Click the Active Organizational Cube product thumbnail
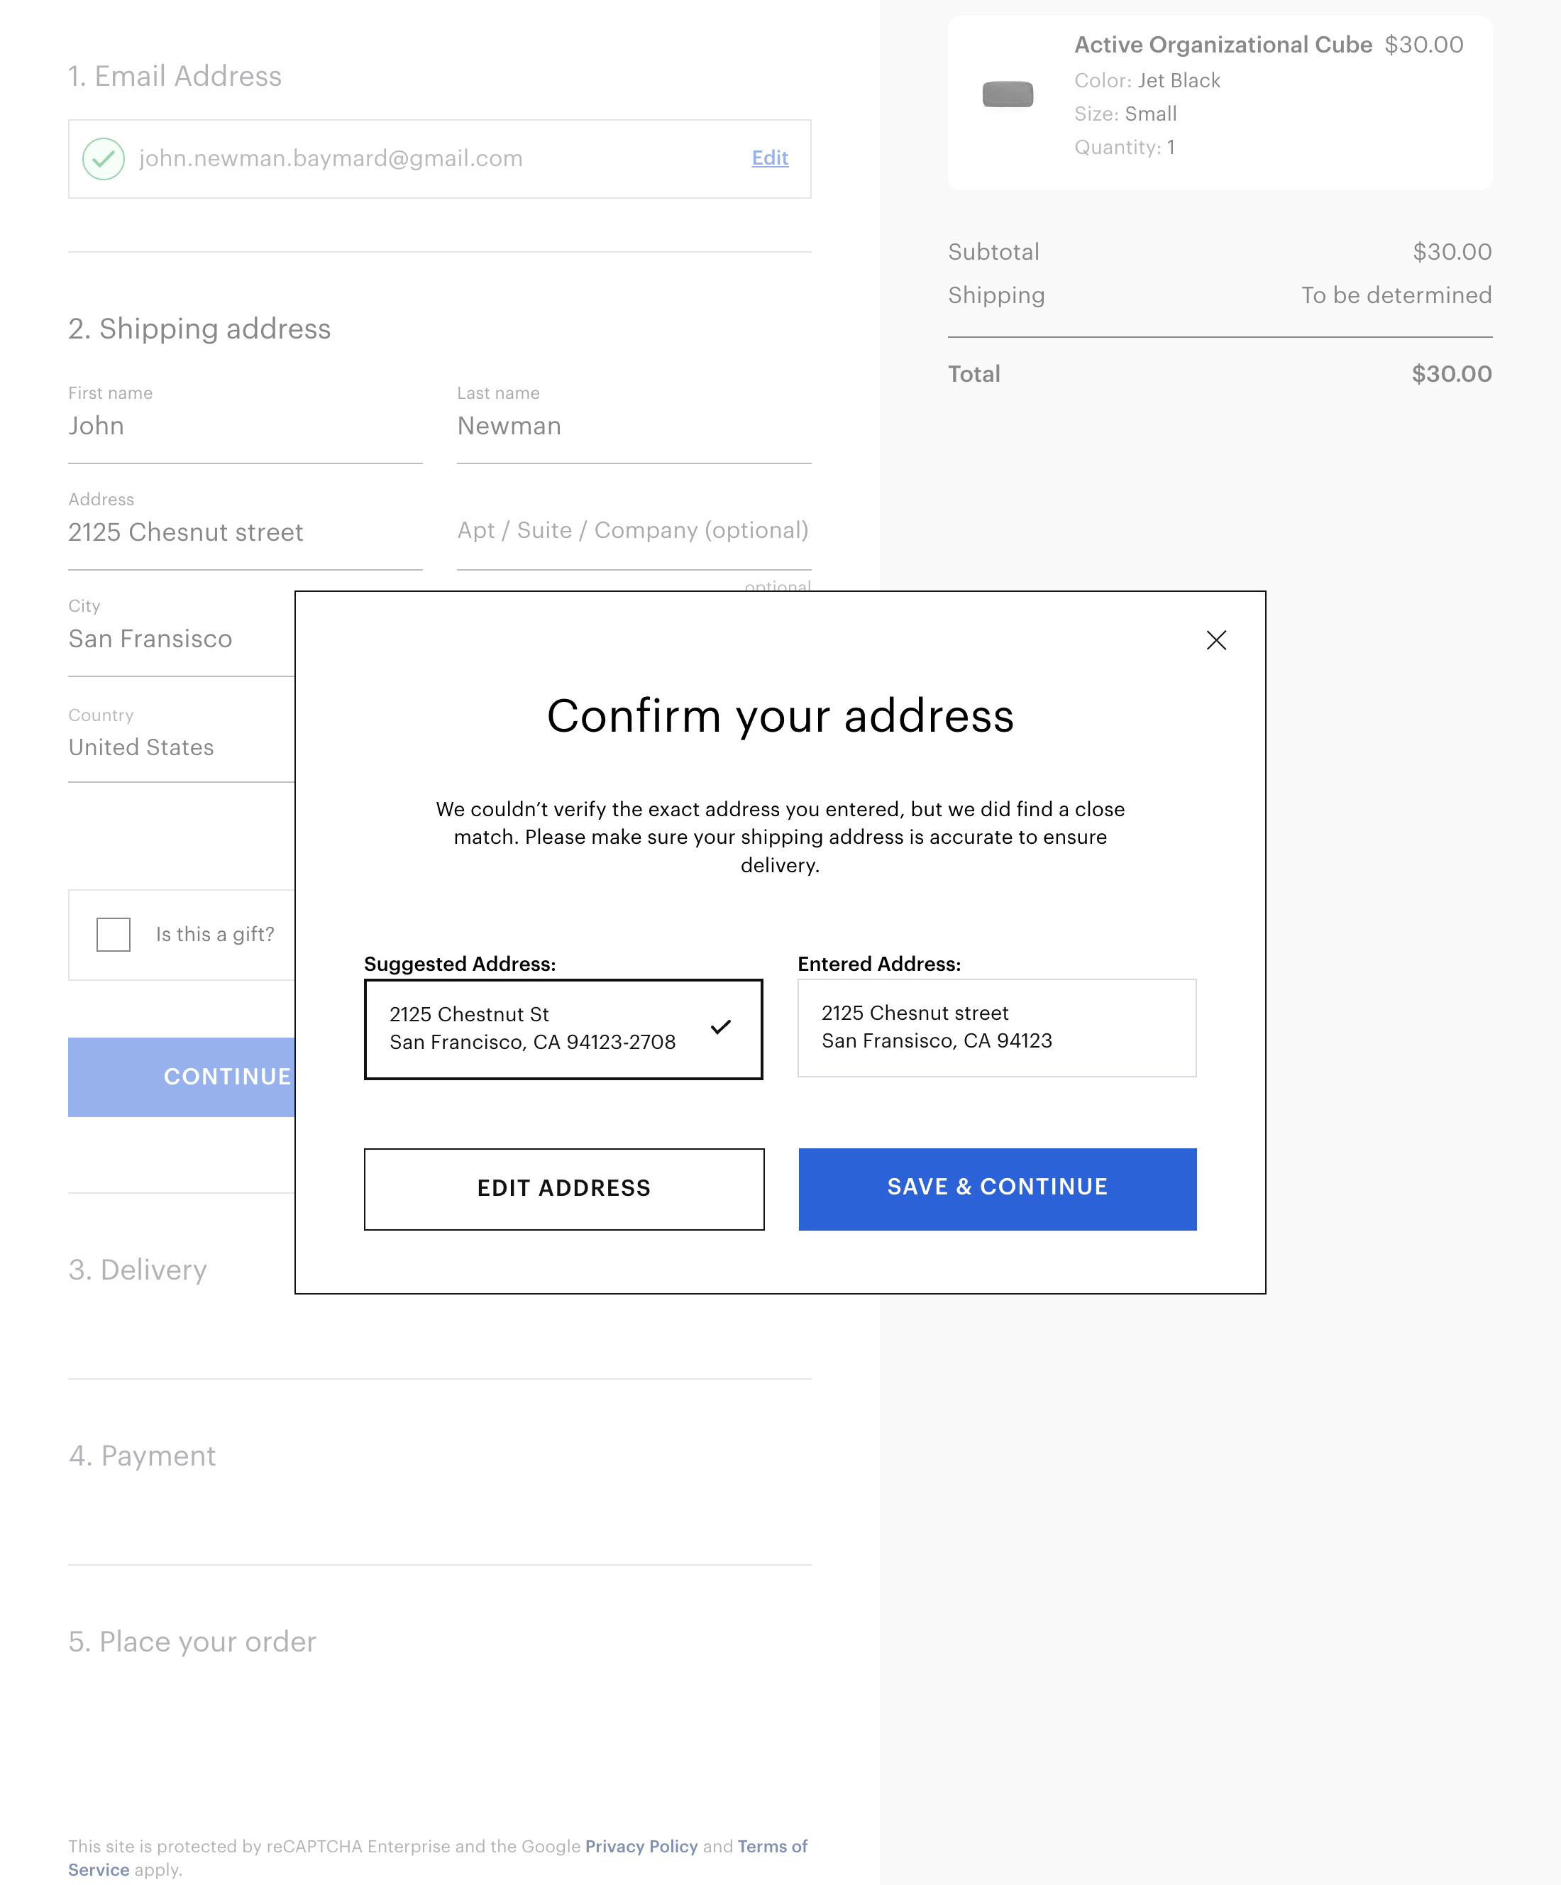 pos(1007,94)
